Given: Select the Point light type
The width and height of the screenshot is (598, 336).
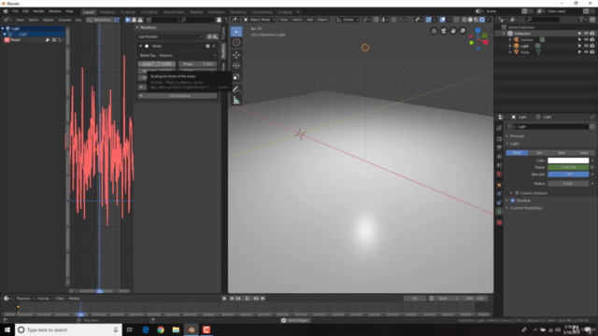Looking at the screenshot, I should point(517,153).
